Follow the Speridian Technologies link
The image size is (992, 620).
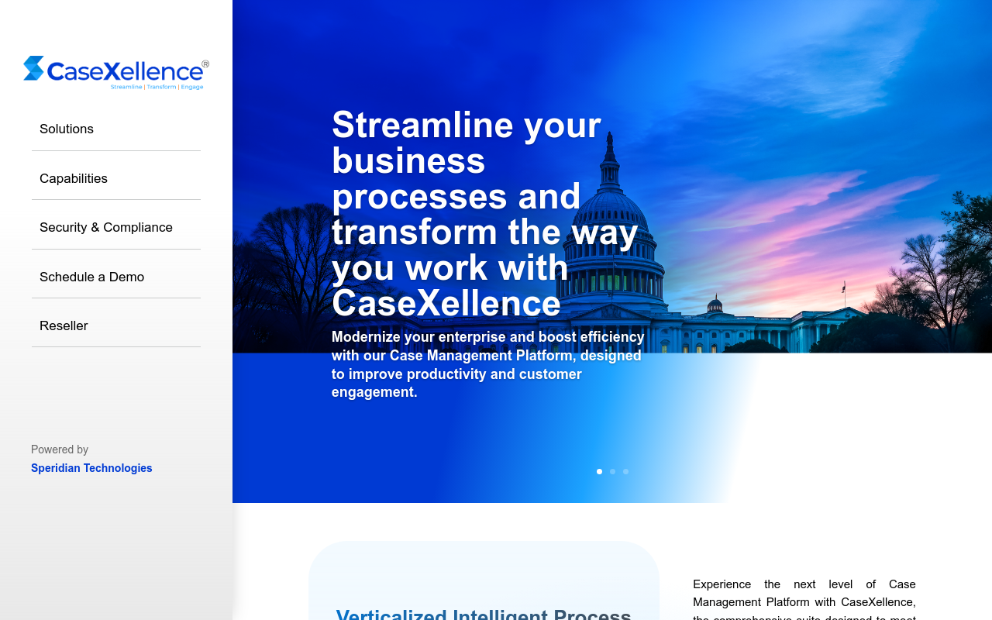point(91,468)
